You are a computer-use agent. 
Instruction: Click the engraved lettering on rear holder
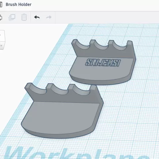click(103, 63)
